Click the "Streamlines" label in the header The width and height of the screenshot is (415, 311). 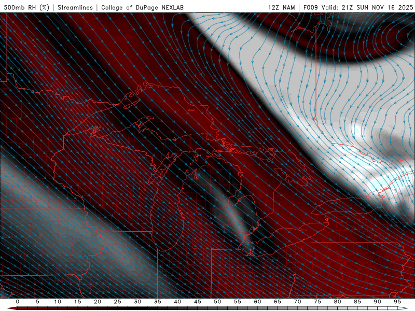(x=75, y=7)
